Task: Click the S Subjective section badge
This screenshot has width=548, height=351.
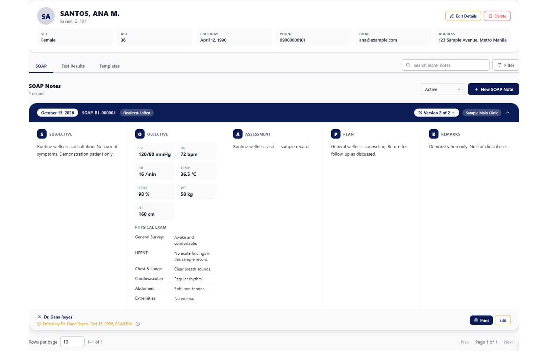Action: 42,134
